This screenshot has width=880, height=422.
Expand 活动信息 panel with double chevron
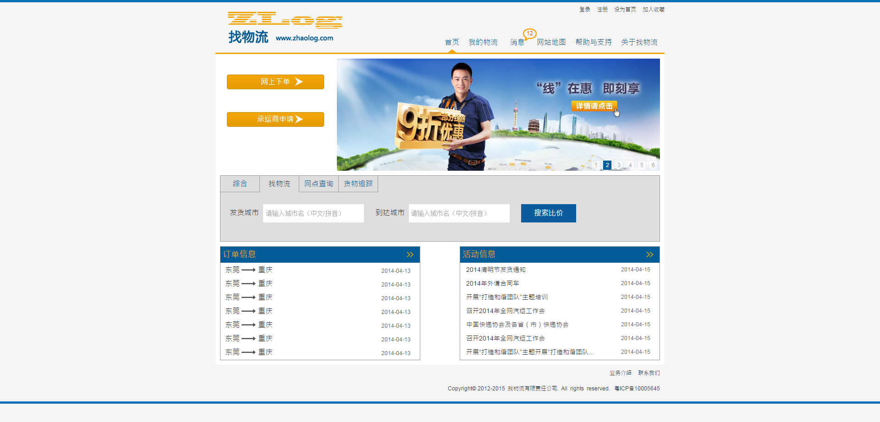[649, 254]
